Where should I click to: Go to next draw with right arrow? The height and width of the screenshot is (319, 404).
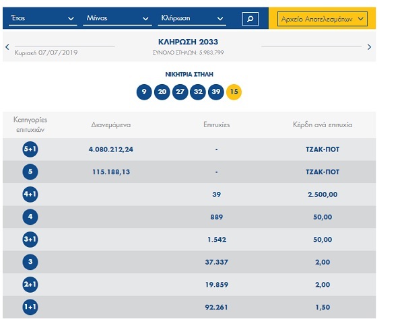coord(369,47)
